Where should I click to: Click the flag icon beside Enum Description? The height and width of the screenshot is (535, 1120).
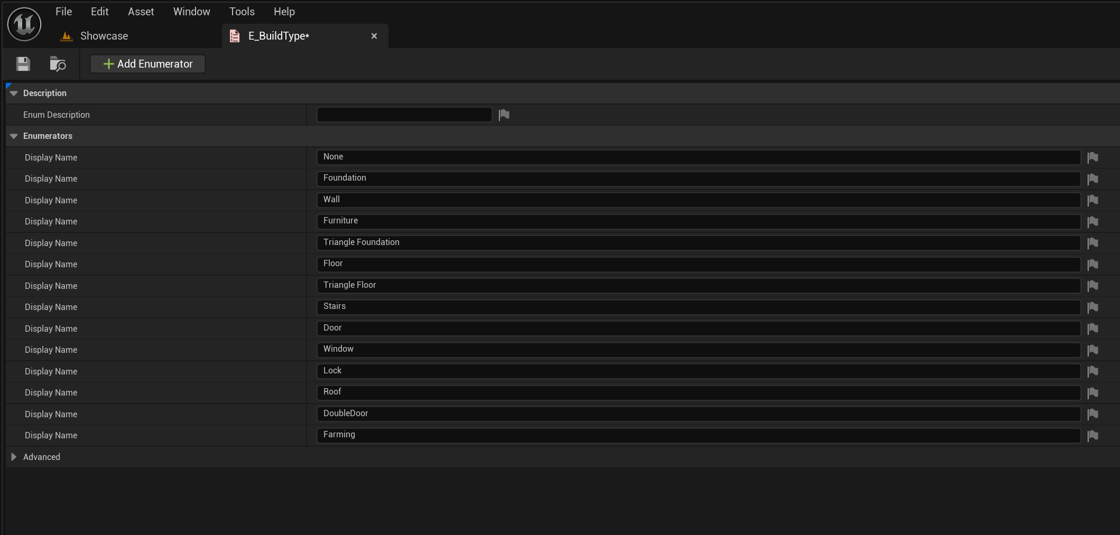coord(504,115)
